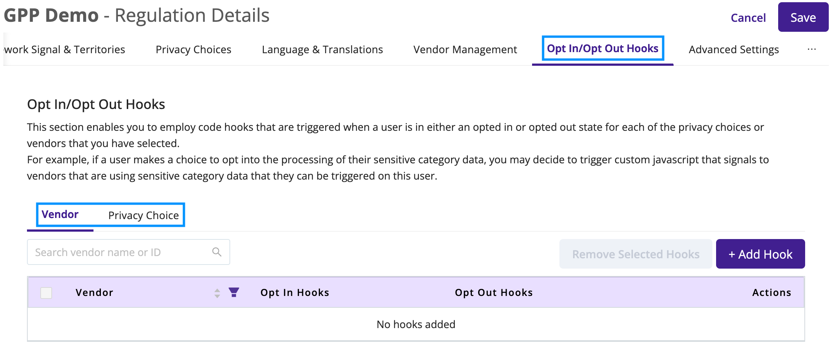Go to the Vendor Management tab
831x351 pixels.
(465, 50)
